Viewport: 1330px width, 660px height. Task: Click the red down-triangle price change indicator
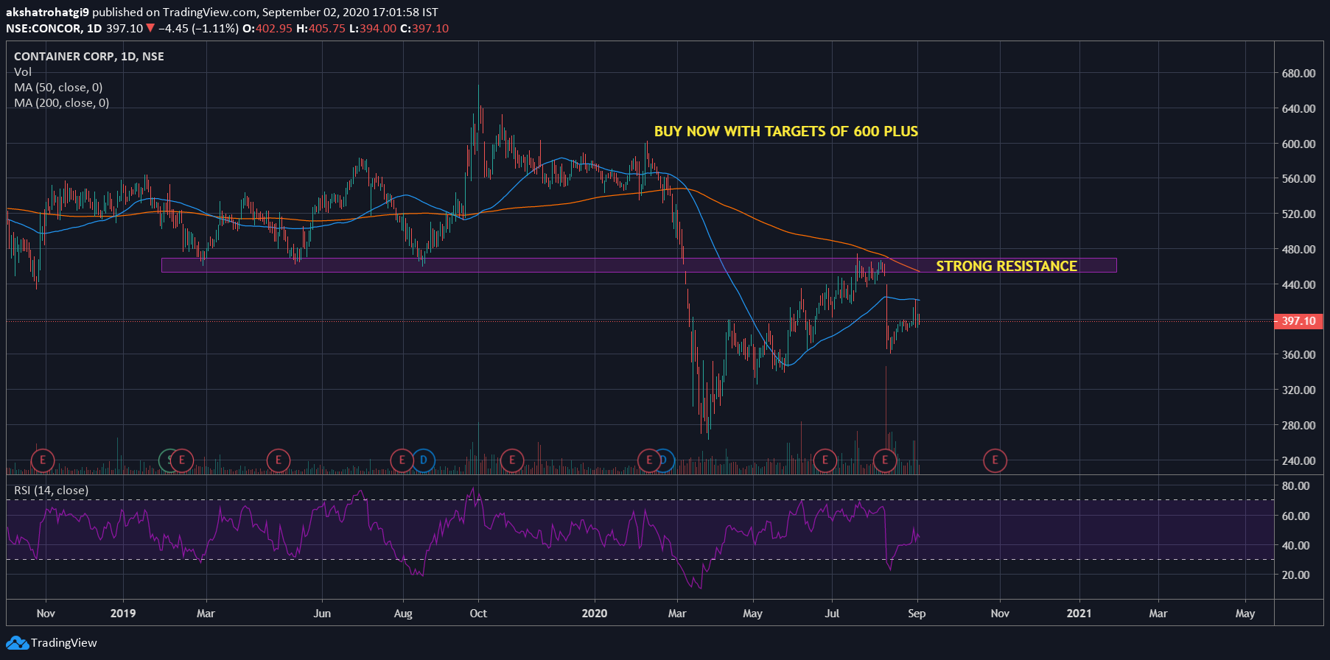150,29
